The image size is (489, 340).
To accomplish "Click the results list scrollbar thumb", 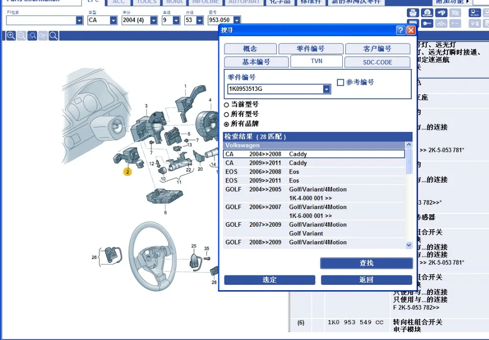I will (x=408, y=161).
